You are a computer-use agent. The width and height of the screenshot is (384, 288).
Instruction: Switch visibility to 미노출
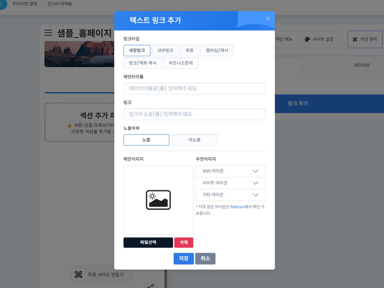(x=195, y=140)
